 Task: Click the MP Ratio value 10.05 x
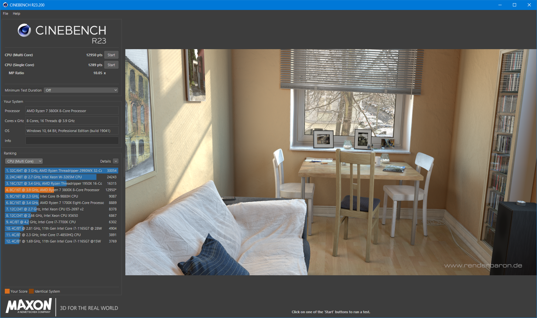[x=99, y=73]
